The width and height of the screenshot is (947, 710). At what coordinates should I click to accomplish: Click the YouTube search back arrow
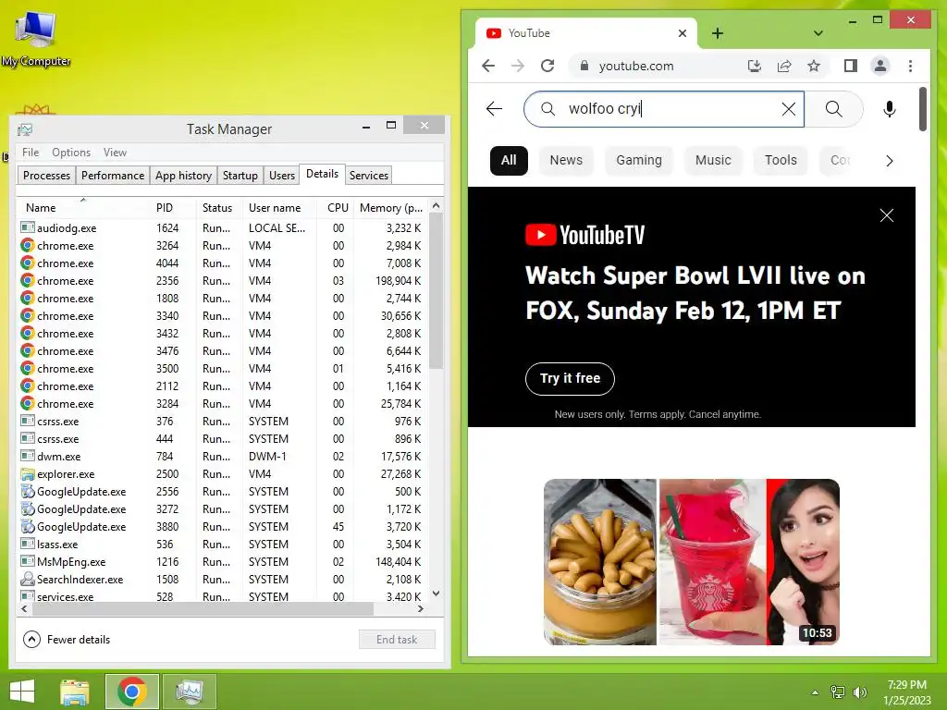click(x=494, y=109)
